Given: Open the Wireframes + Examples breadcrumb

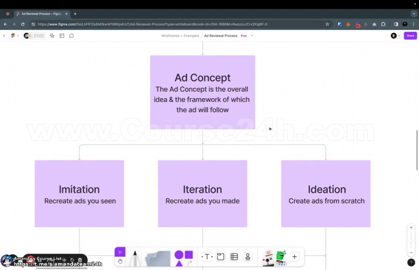Looking at the screenshot, I should (180, 36).
